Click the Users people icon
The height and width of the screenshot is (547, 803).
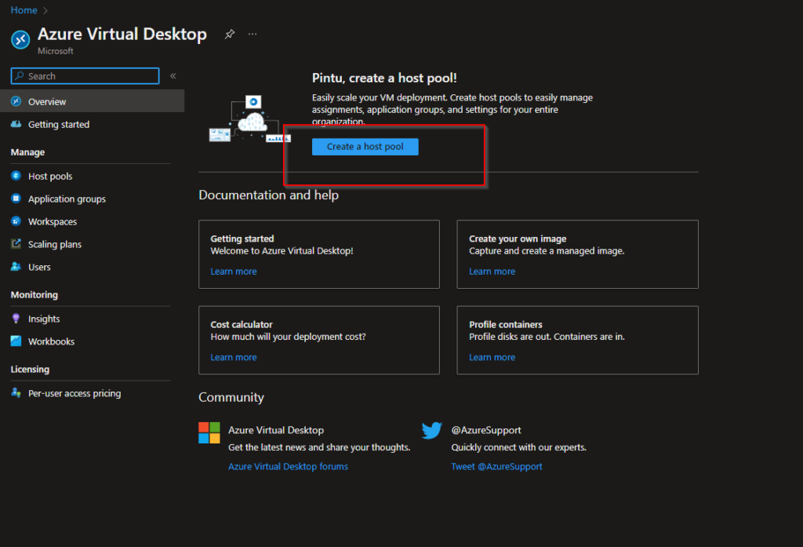[16, 267]
